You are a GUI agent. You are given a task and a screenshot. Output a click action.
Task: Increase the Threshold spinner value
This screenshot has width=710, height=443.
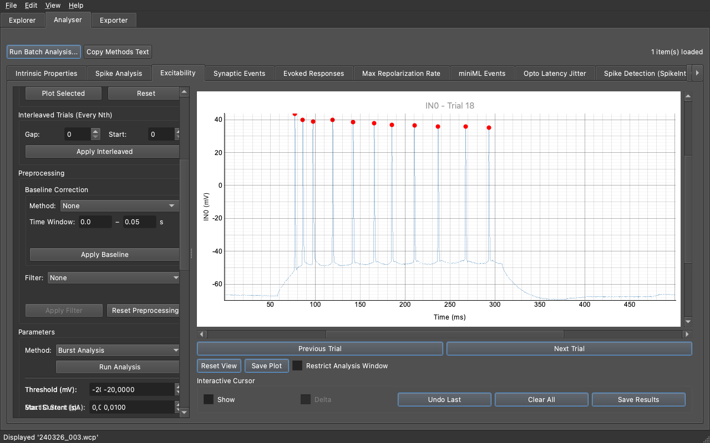(178, 387)
